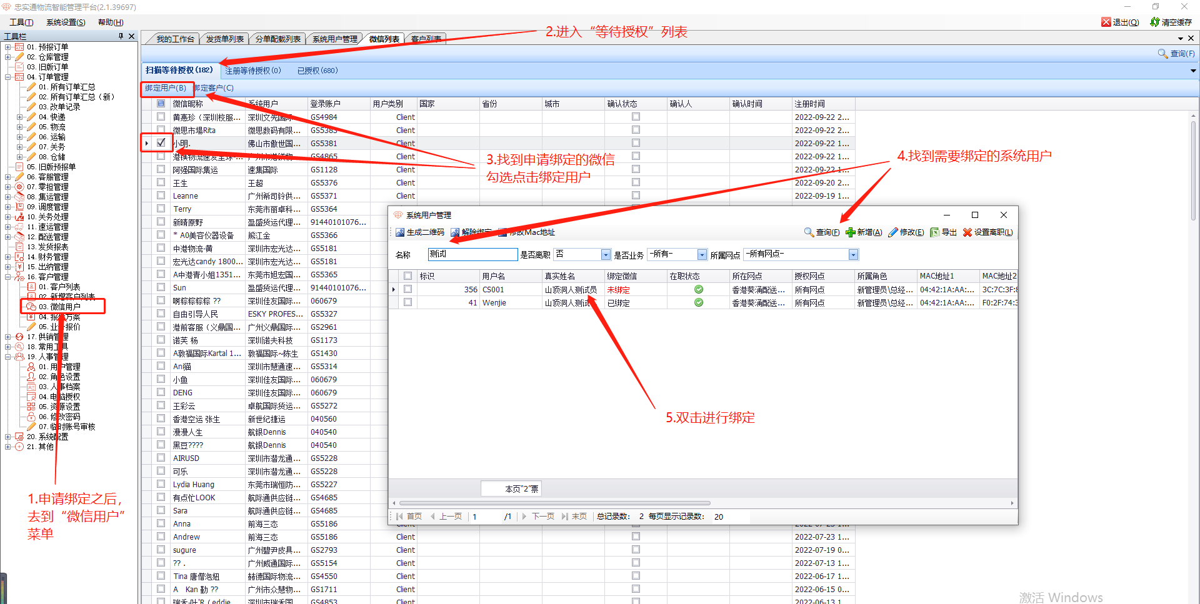
Task: Click the dialog's horizontal scrollbar
Action: (554, 503)
